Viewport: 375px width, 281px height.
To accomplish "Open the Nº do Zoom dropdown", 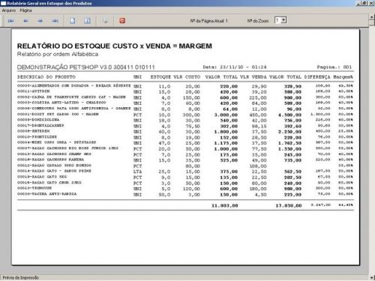I will (283, 20).
